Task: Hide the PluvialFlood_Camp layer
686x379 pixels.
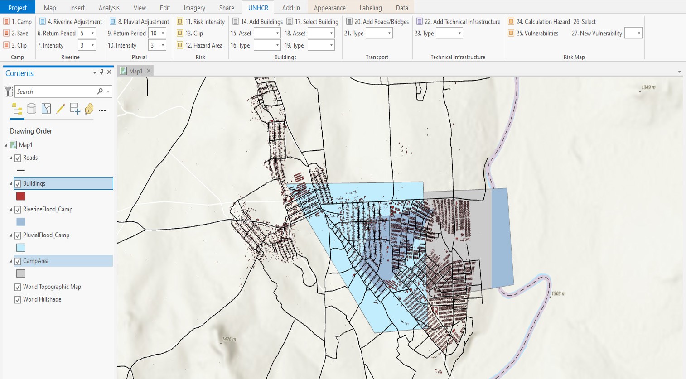Action: click(x=18, y=235)
